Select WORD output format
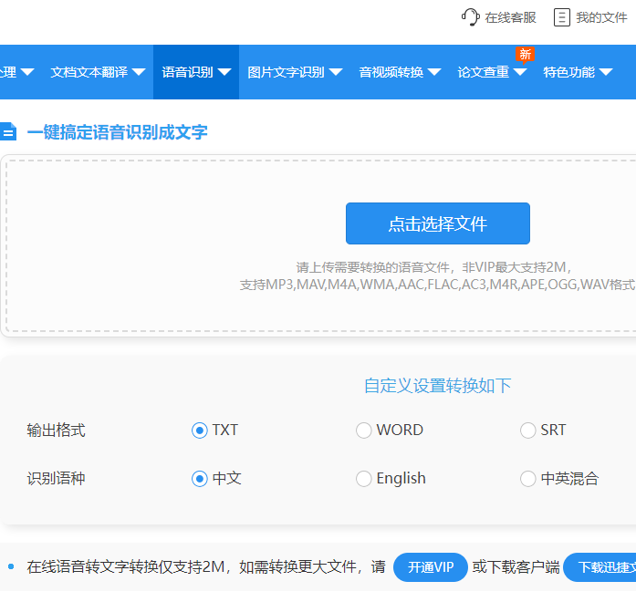Image resolution: width=636 pixels, height=602 pixels. pos(364,431)
